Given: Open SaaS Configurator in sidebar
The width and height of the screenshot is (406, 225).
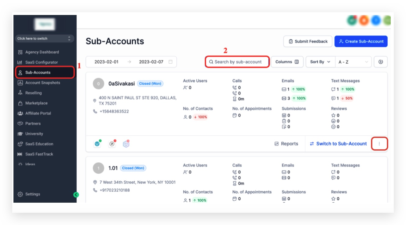Looking at the screenshot, I should point(41,62).
